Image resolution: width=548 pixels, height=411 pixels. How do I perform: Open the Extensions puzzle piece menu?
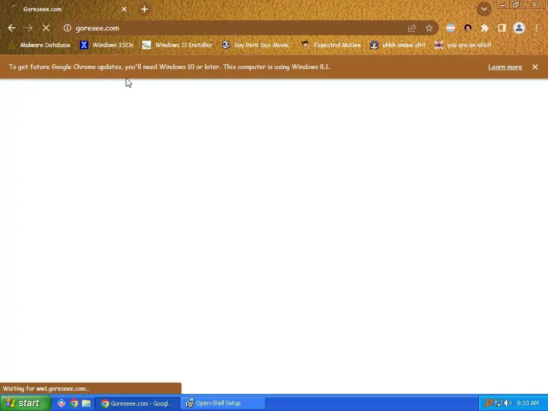[x=485, y=28]
